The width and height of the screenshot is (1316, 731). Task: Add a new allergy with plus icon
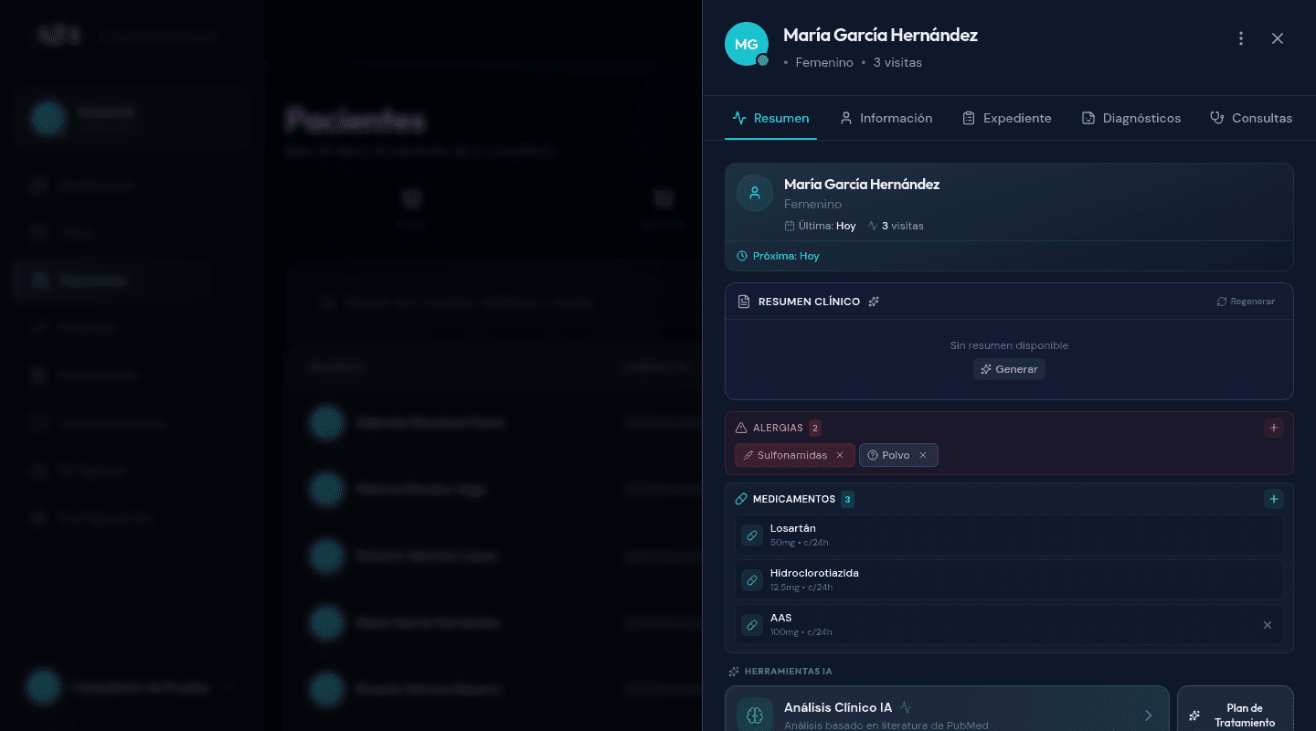1274,428
